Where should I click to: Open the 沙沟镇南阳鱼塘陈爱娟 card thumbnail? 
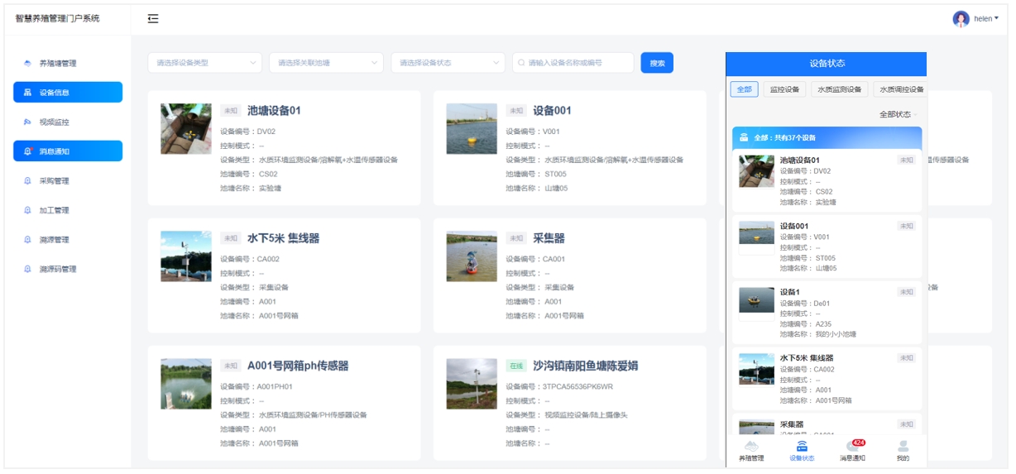[x=472, y=384]
